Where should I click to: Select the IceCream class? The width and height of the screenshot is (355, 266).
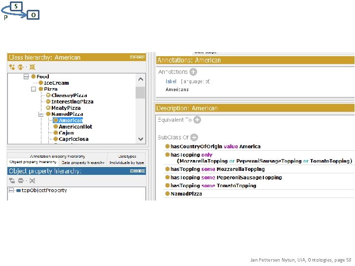pyautogui.click(x=56, y=83)
